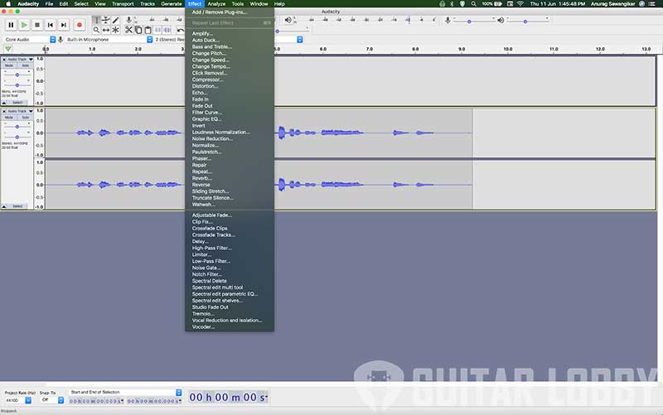
Task: Click the Silence audio selection icon
Action: 167,30
